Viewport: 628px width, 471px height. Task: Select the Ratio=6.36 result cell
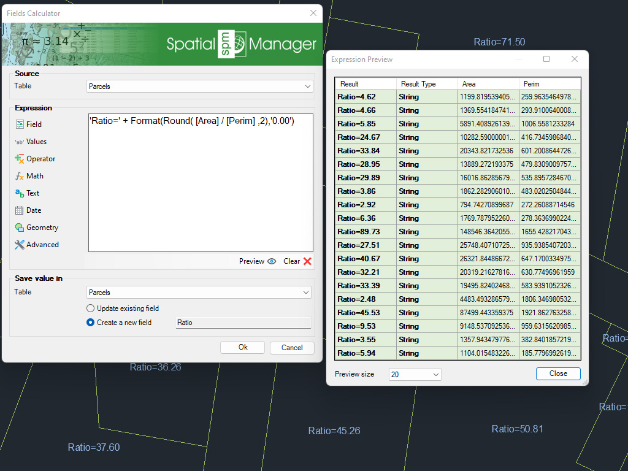point(366,218)
